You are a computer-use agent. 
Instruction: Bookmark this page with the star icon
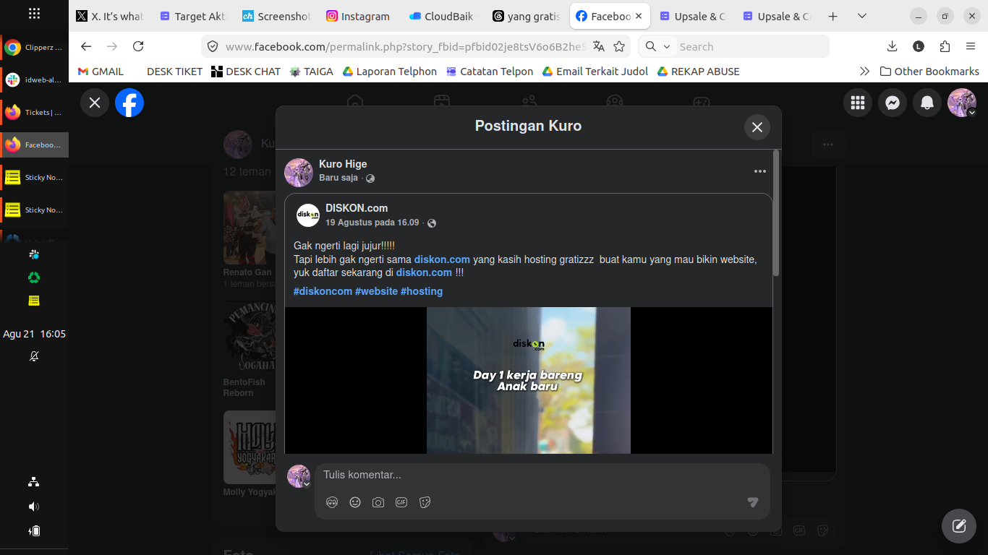pos(619,46)
